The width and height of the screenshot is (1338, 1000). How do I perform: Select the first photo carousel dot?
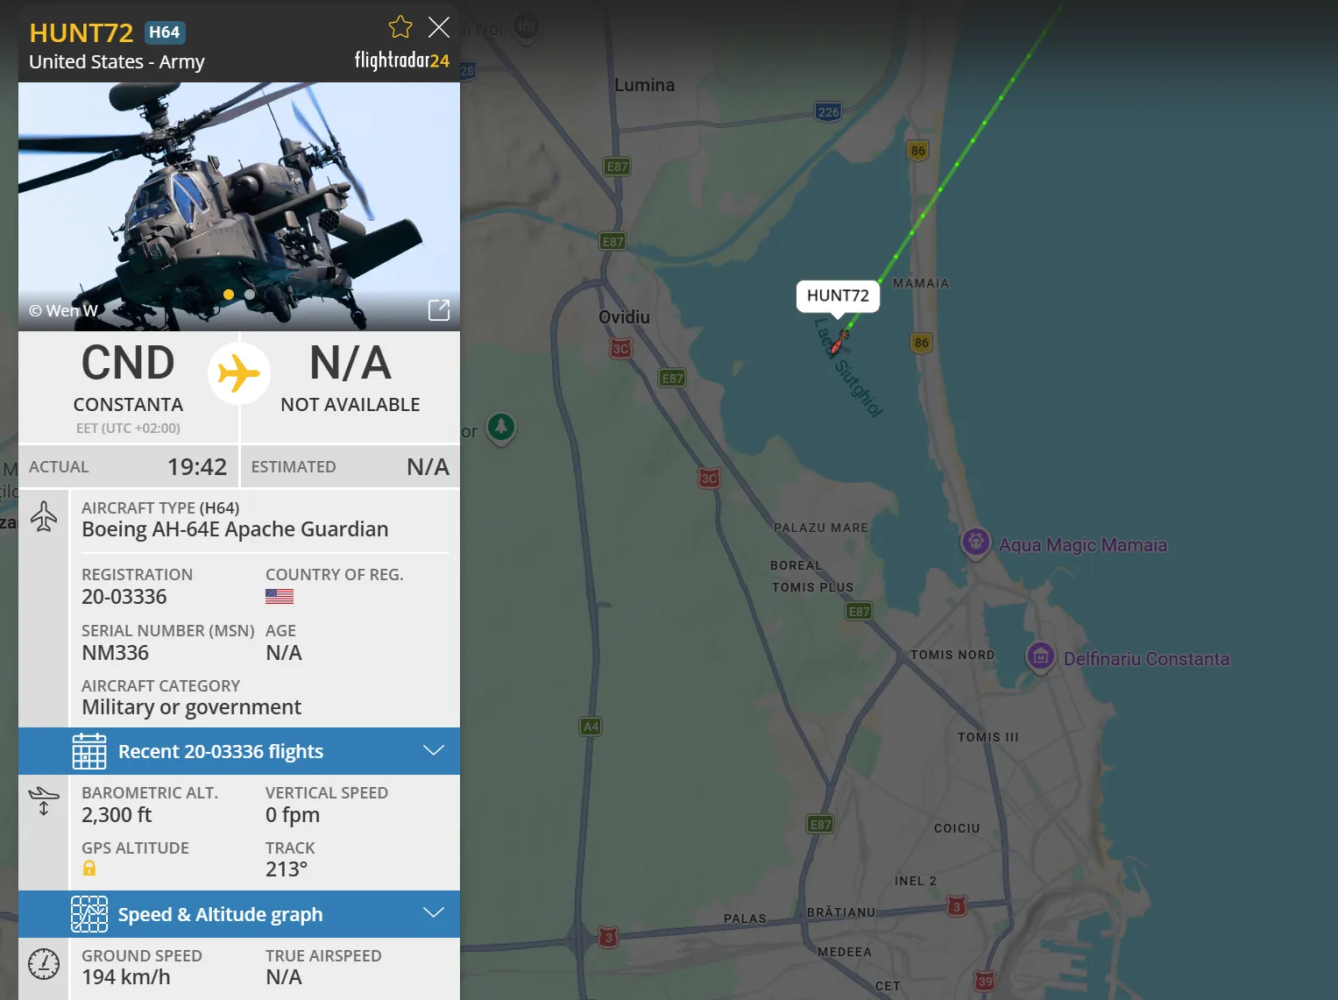coord(229,294)
